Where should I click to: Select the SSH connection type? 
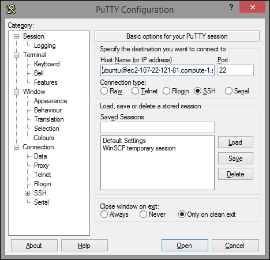pyautogui.click(x=197, y=91)
